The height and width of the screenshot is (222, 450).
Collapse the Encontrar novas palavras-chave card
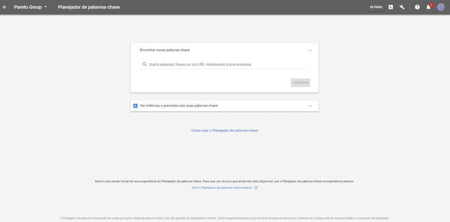pos(310,50)
